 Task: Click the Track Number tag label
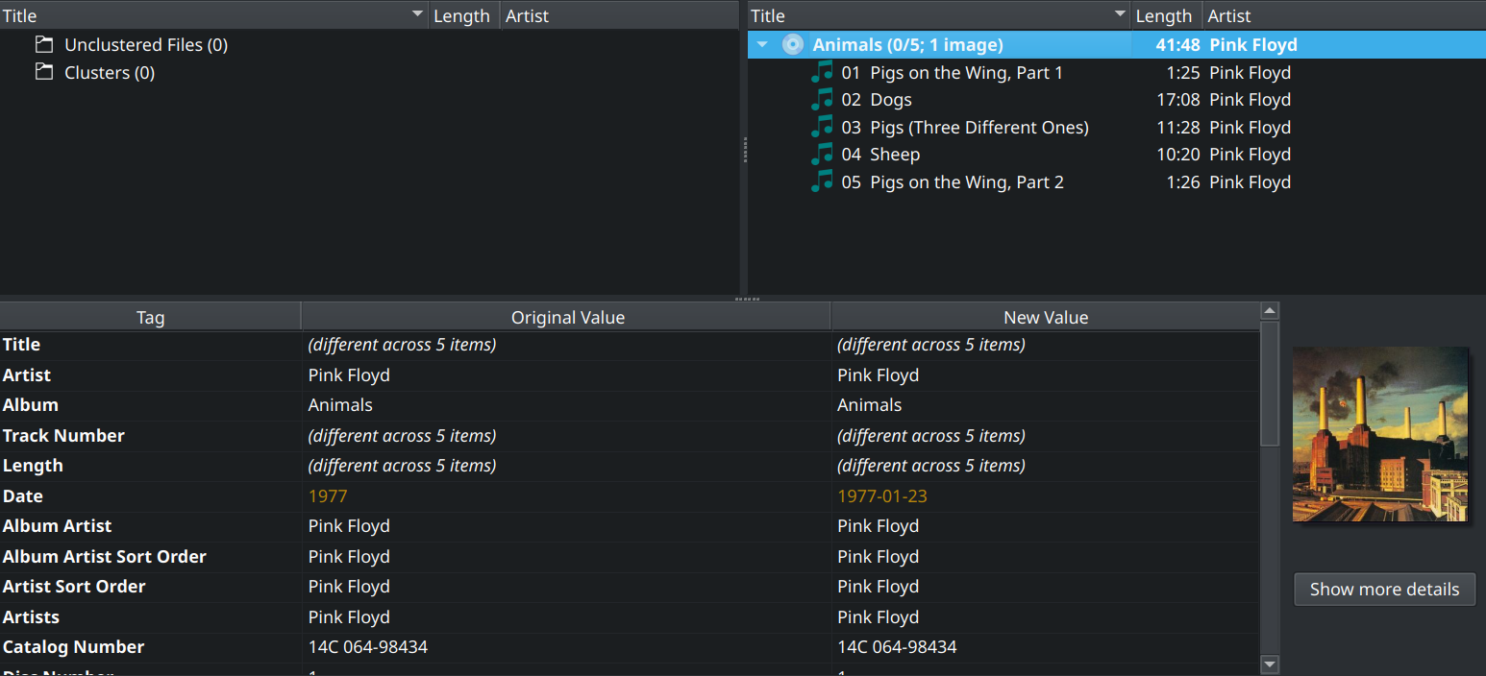(63, 435)
